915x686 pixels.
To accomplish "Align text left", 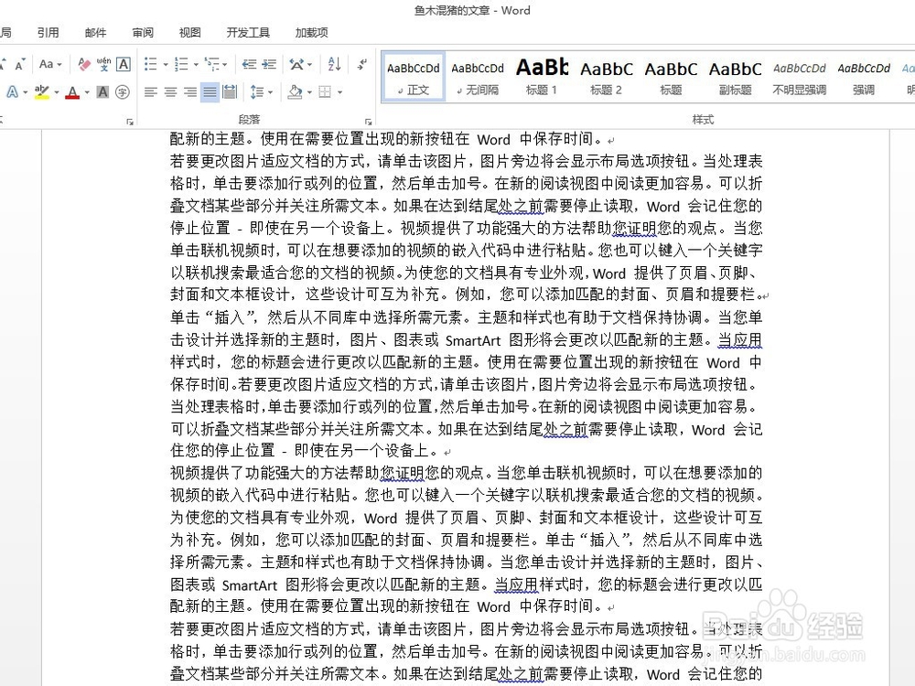I will [x=151, y=92].
